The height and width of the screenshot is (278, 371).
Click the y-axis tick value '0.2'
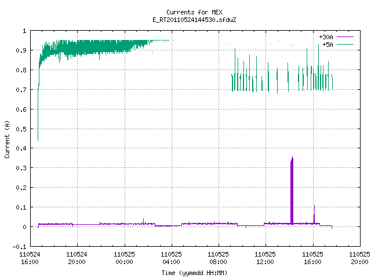(x=21, y=188)
